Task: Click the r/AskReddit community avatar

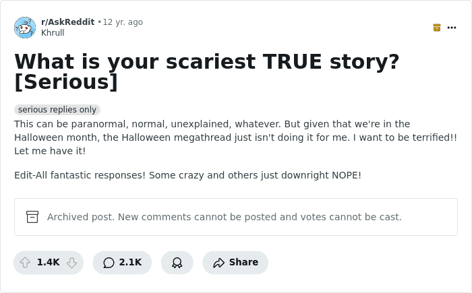Action: click(25, 28)
